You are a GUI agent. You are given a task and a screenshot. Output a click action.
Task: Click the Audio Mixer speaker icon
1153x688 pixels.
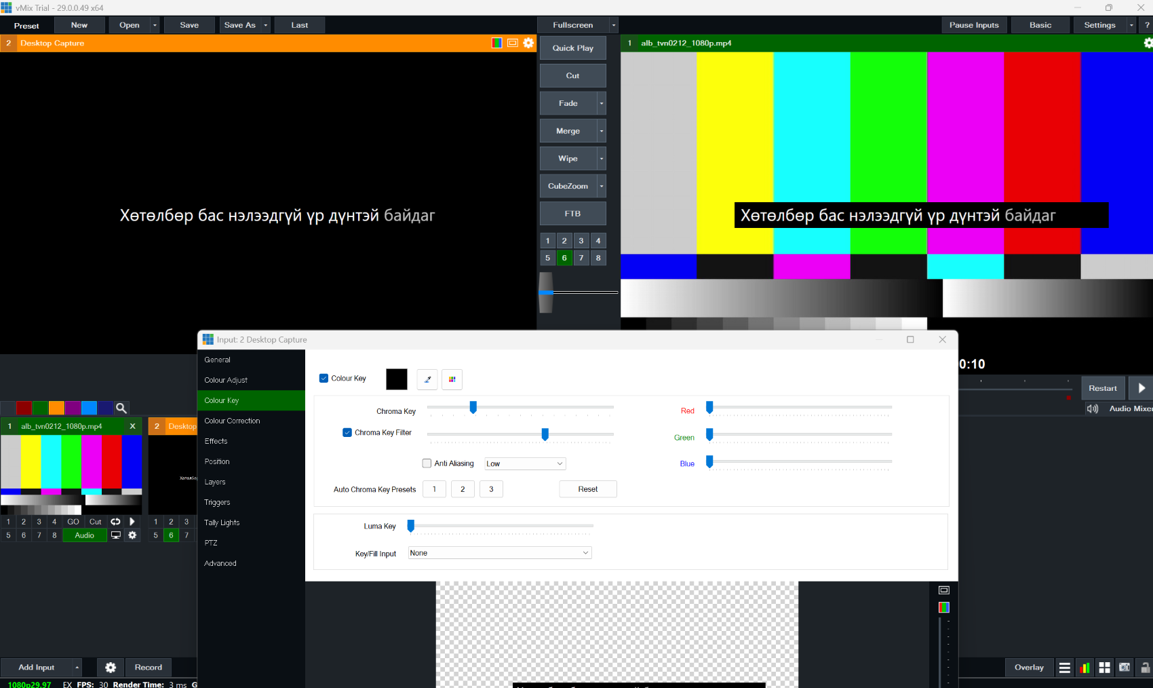click(x=1093, y=408)
